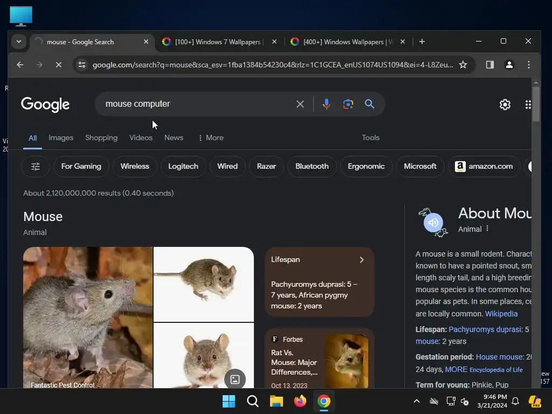Switch to the Images tab
This screenshot has height=414, width=552.
point(61,138)
